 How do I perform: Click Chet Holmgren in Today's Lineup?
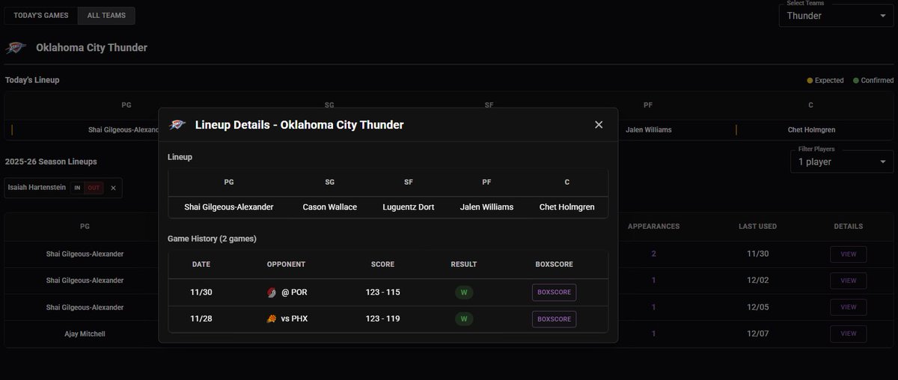click(x=811, y=130)
